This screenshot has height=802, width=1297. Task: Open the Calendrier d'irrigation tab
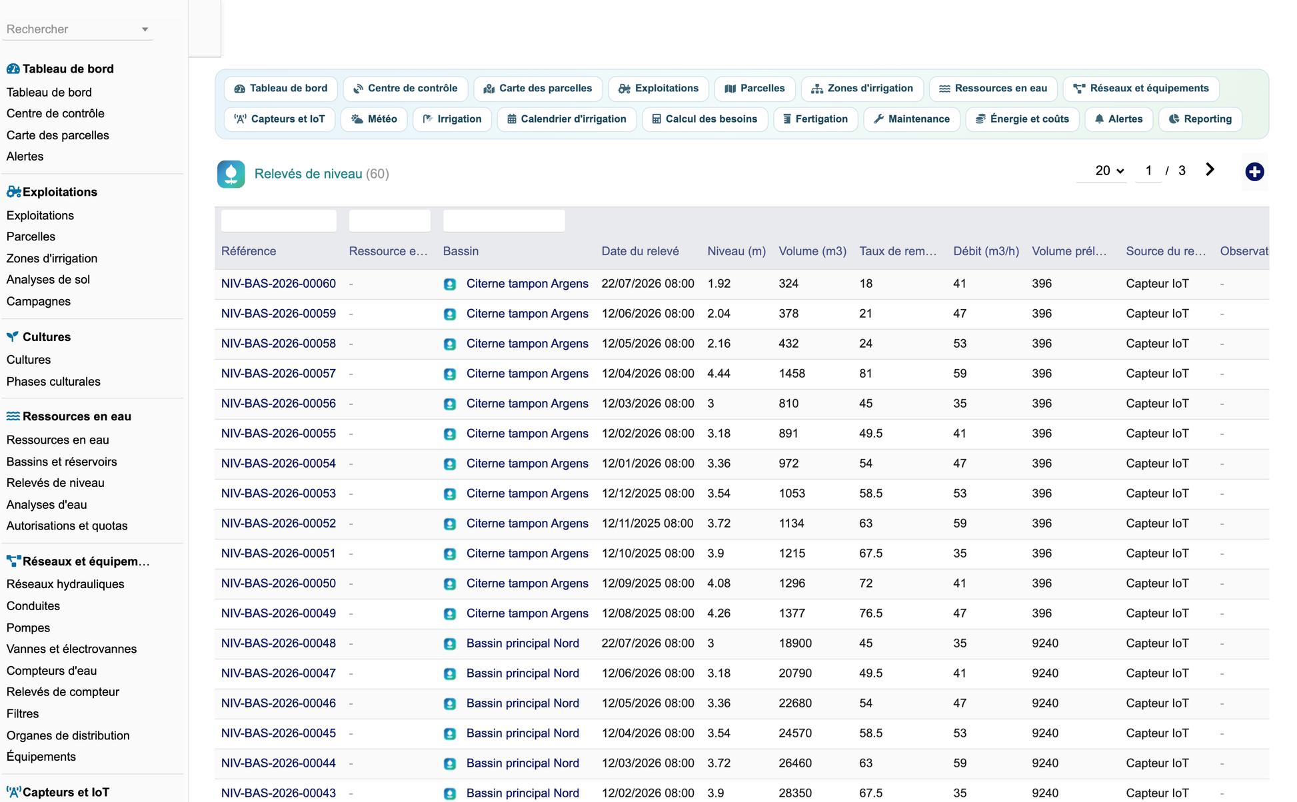[567, 119]
